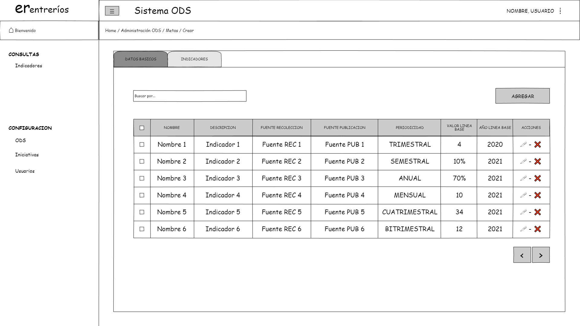Edit the Nombre 3 row with the pencil icon
This screenshot has height=326, width=580.
[523, 178]
